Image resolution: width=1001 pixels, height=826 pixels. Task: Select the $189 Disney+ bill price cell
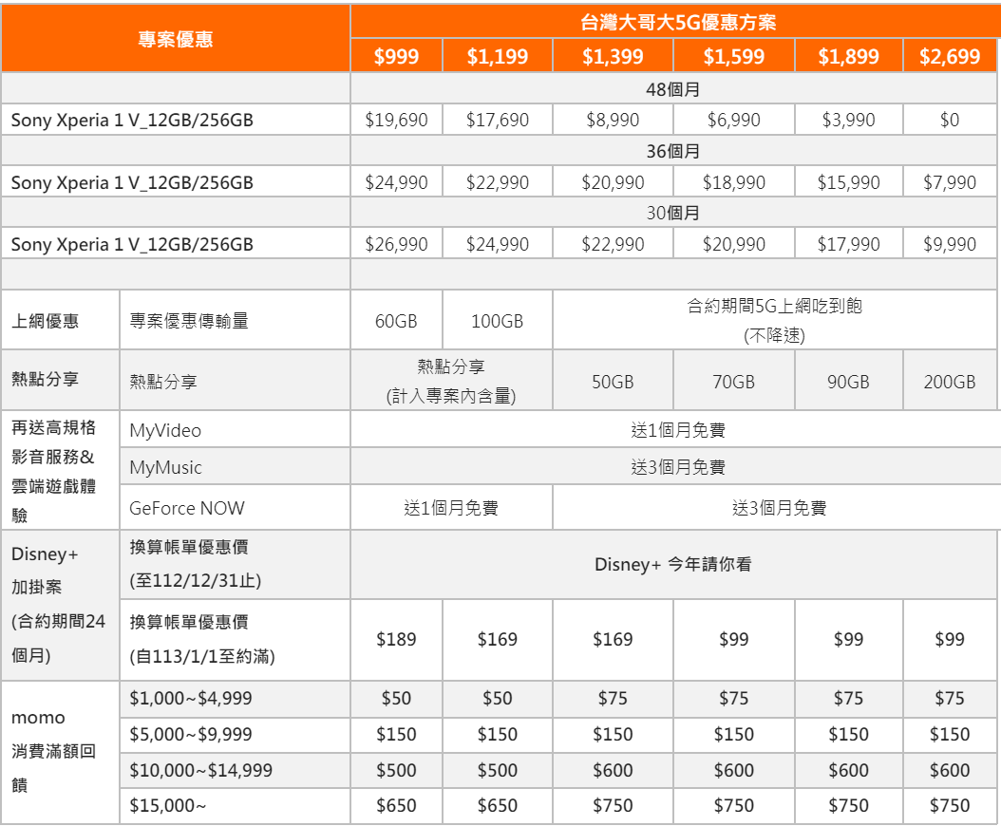(396, 639)
